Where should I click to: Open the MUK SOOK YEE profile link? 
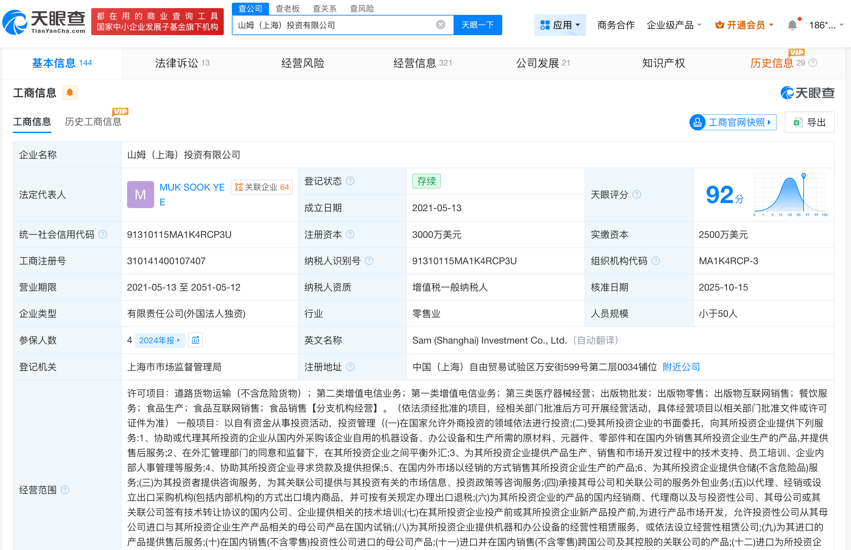[192, 187]
